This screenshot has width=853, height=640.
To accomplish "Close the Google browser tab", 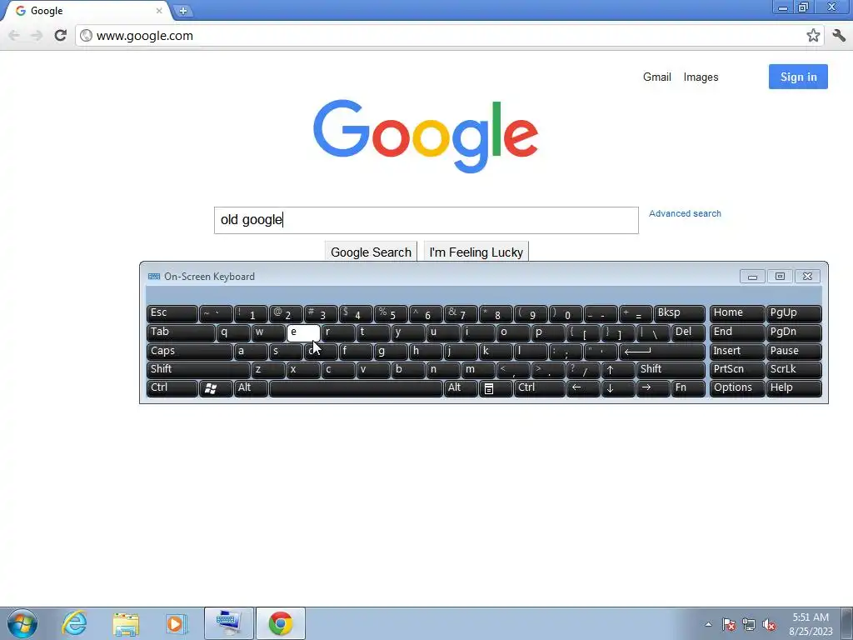I will 159,10.
